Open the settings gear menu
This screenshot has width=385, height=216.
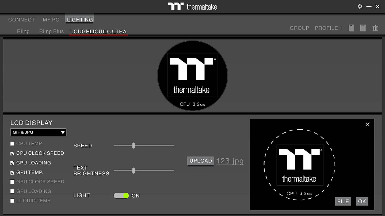pyautogui.click(x=360, y=6)
